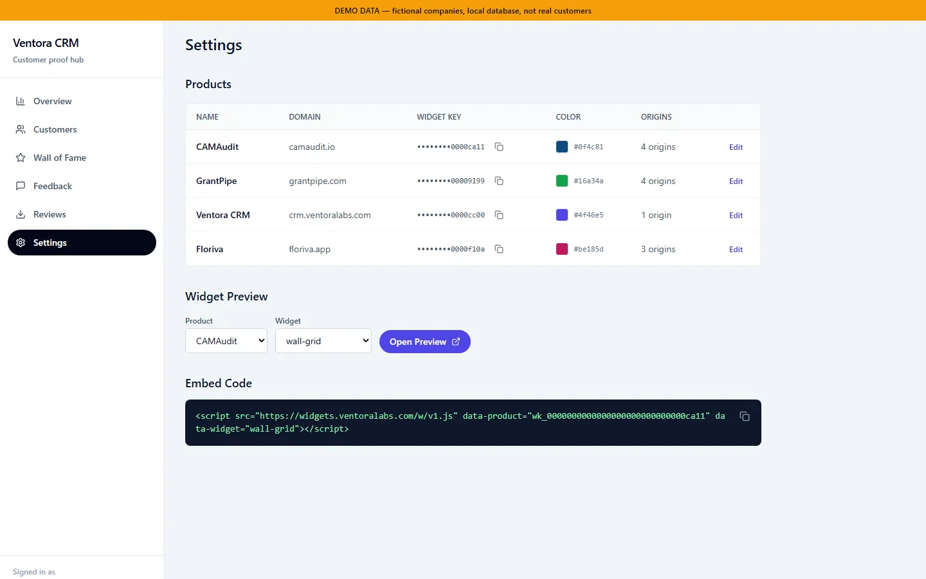
Task: Click the #16a34a color code
Action: (588, 181)
